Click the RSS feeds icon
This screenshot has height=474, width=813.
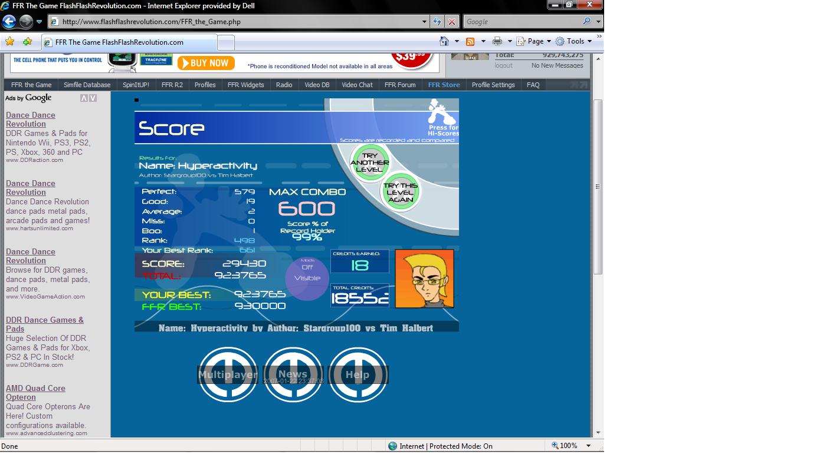tap(470, 41)
